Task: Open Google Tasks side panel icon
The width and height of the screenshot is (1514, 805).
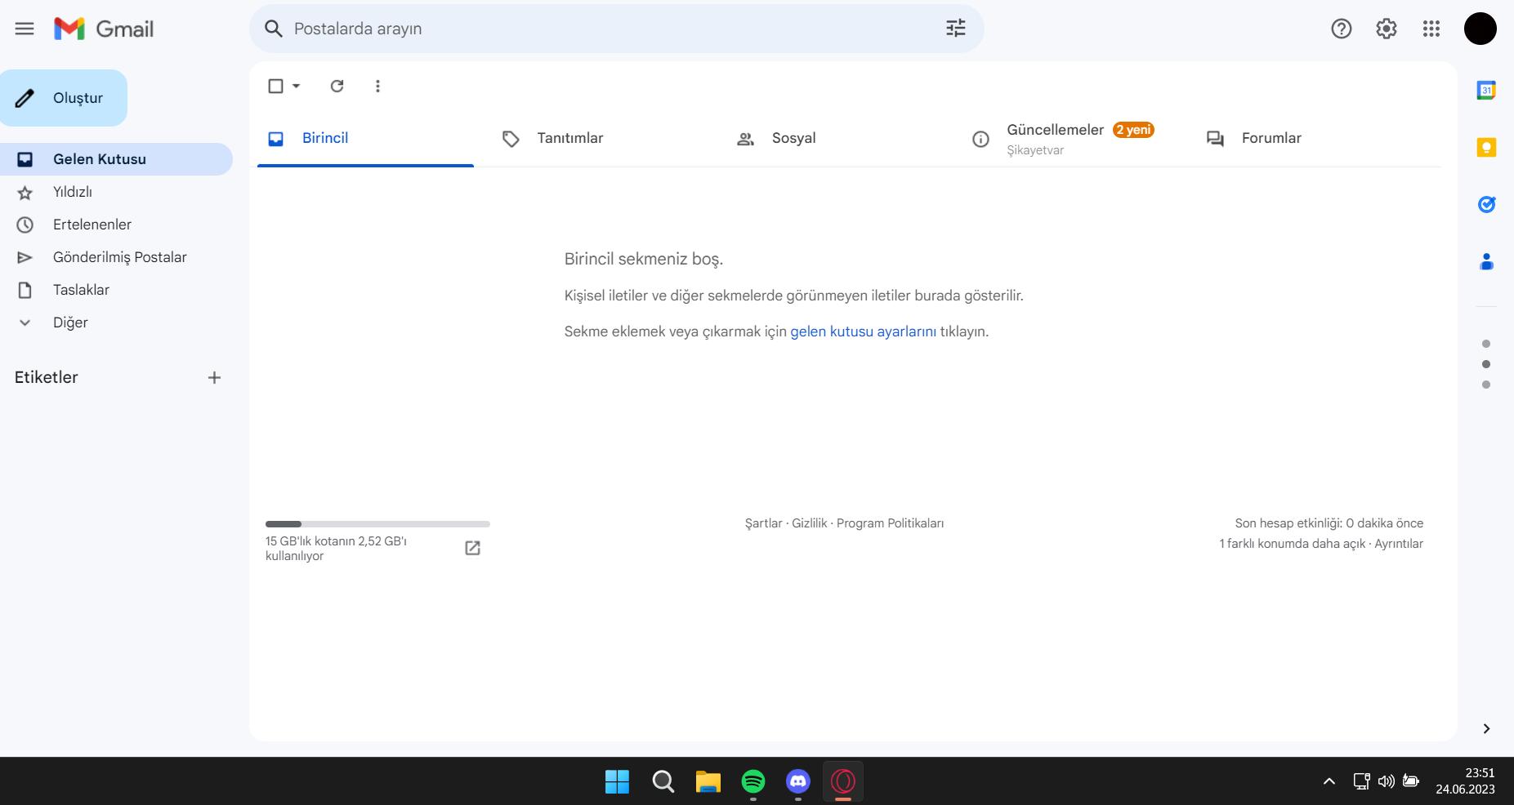Action: (x=1486, y=205)
